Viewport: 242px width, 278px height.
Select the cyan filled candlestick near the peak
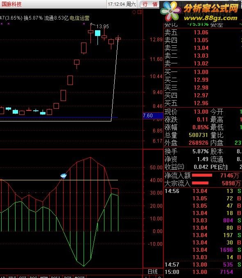(x=97, y=33)
